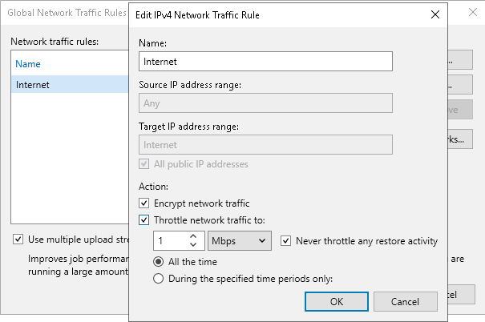Screen dimensions: 485x322
Task: Close the Edit IPv4 Network Traffic Rule dialog
Action: tap(434, 14)
